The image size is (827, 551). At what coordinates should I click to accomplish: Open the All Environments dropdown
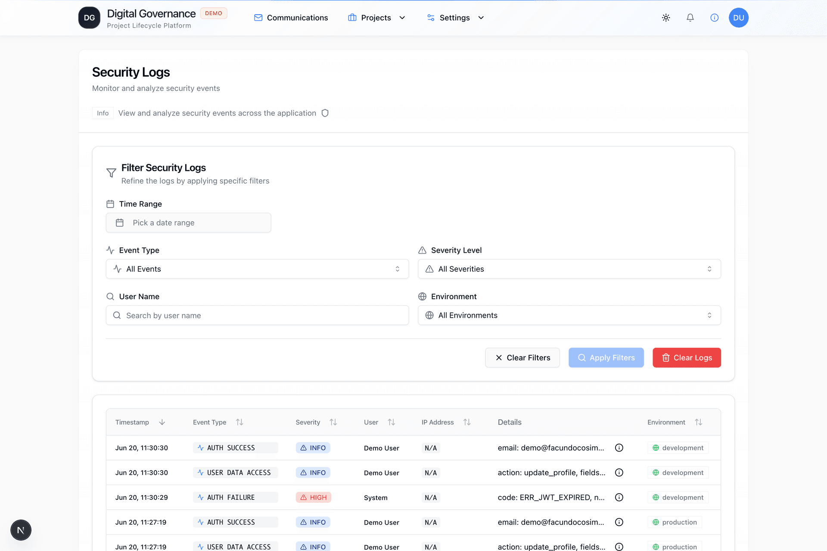(569, 316)
